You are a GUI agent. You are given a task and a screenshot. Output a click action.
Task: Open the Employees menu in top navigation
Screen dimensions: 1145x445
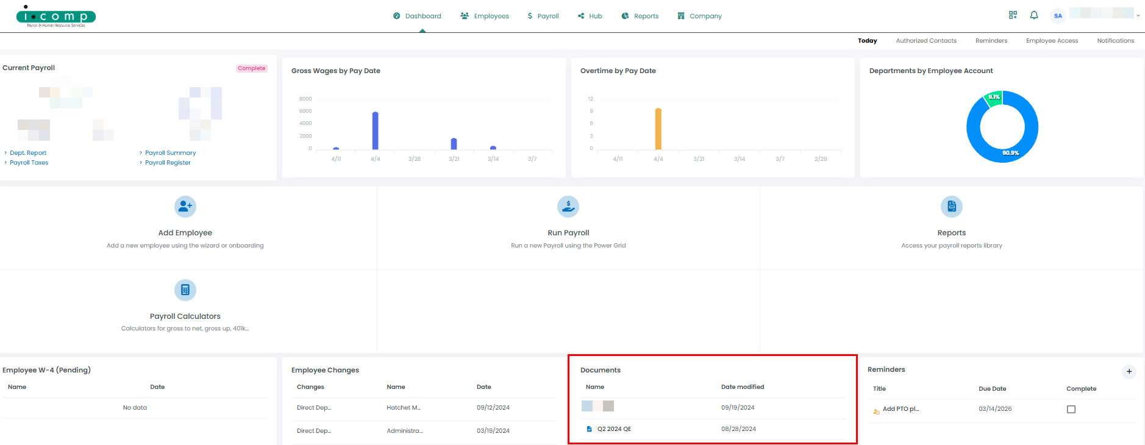tap(485, 16)
